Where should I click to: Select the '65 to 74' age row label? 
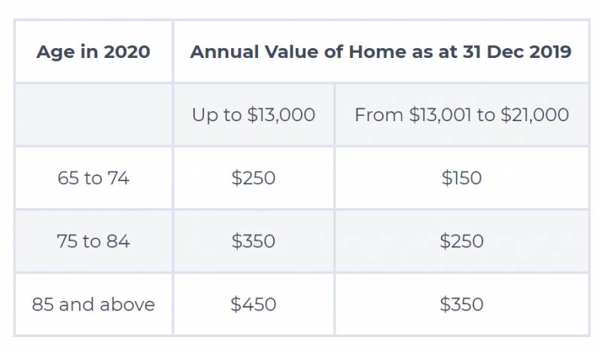[x=93, y=178]
